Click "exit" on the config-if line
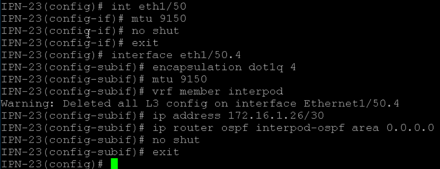This screenshot has width=440, height=169. coord(145,43)
